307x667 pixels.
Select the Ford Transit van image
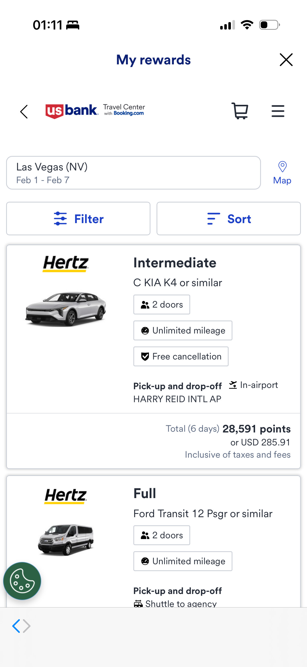coord(66,539)
